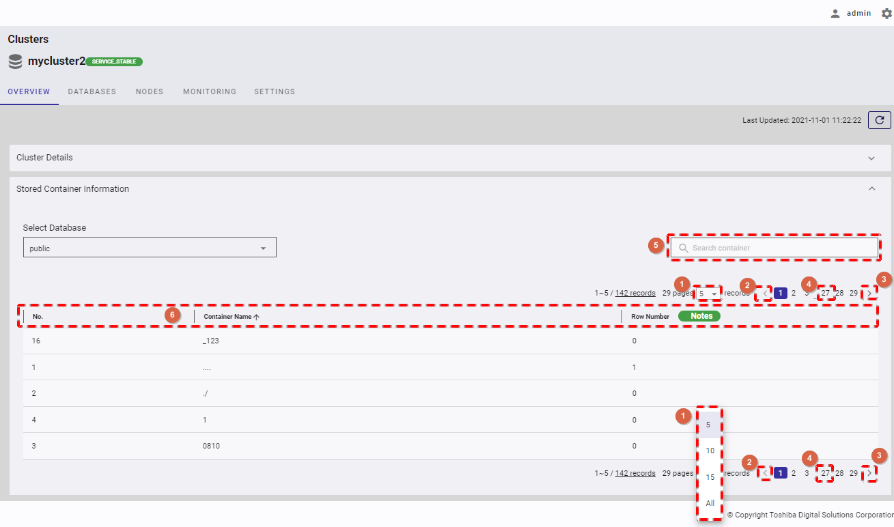
Task: Go to previous page using top chevron
Action: (765, 294)
